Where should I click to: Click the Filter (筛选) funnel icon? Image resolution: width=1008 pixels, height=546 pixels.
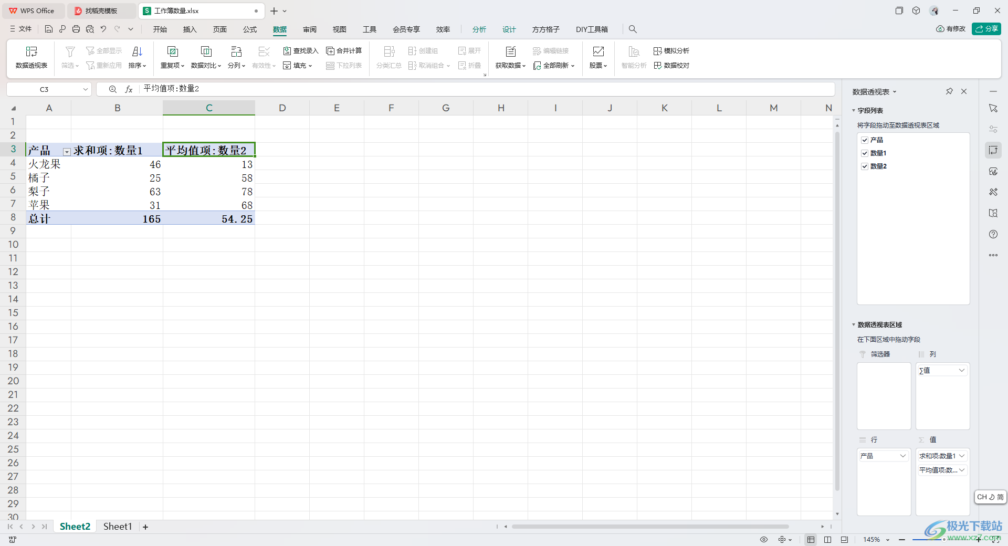click(x=70, y=51)
